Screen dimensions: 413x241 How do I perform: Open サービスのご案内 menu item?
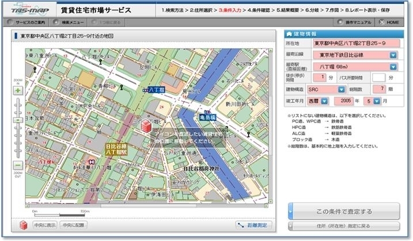click(x=26, y=22)
